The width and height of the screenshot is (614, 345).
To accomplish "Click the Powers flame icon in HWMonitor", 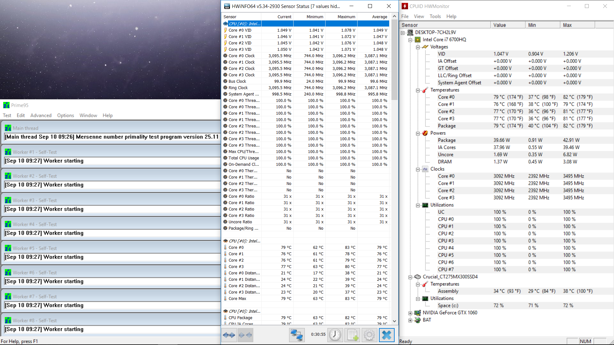I will 425,133.
